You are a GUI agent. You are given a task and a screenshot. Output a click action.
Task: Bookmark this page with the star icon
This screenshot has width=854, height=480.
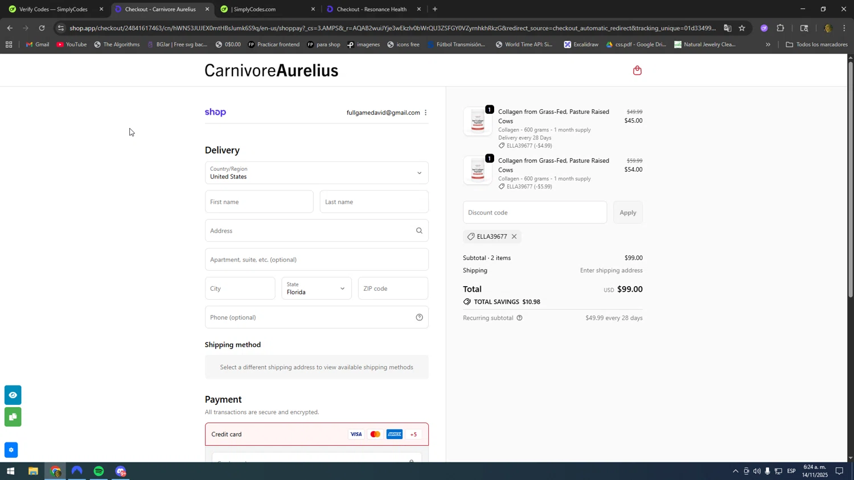point(742,28)
